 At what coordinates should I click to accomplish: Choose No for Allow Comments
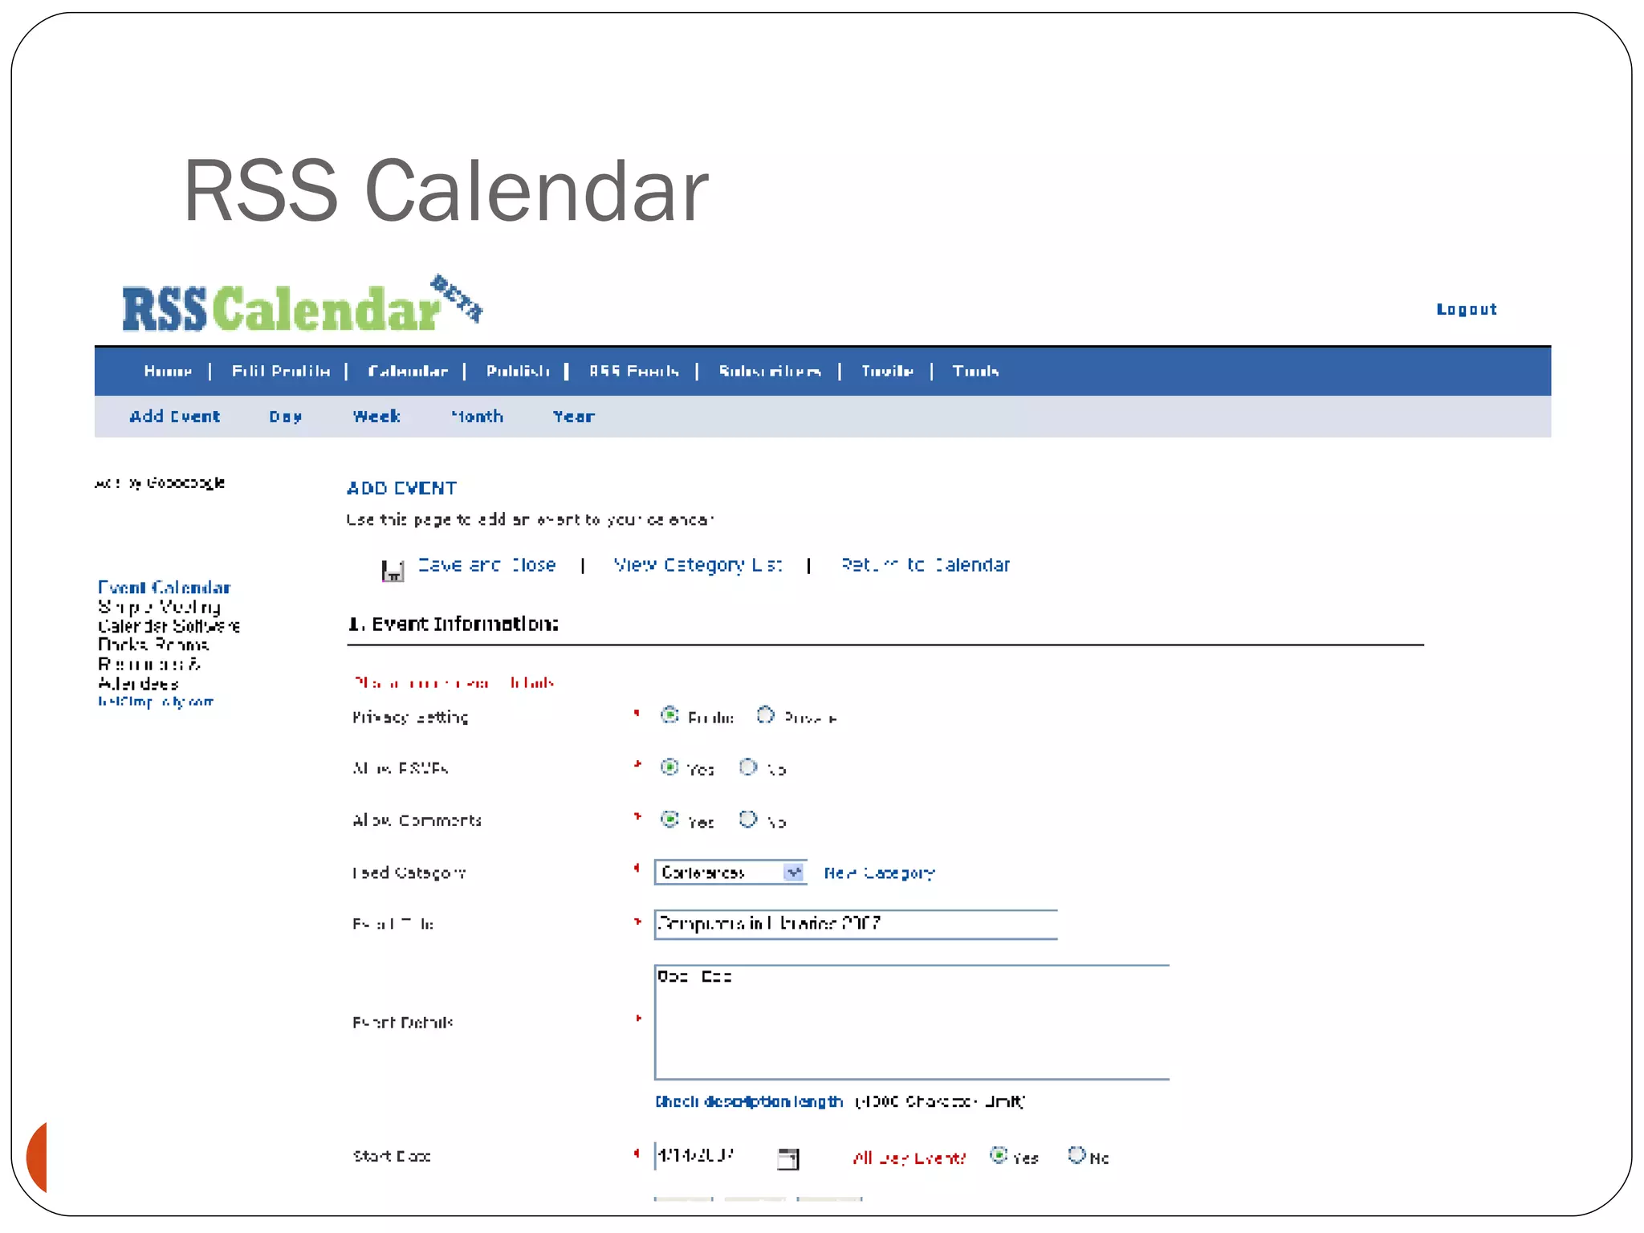tap(748, 819)
